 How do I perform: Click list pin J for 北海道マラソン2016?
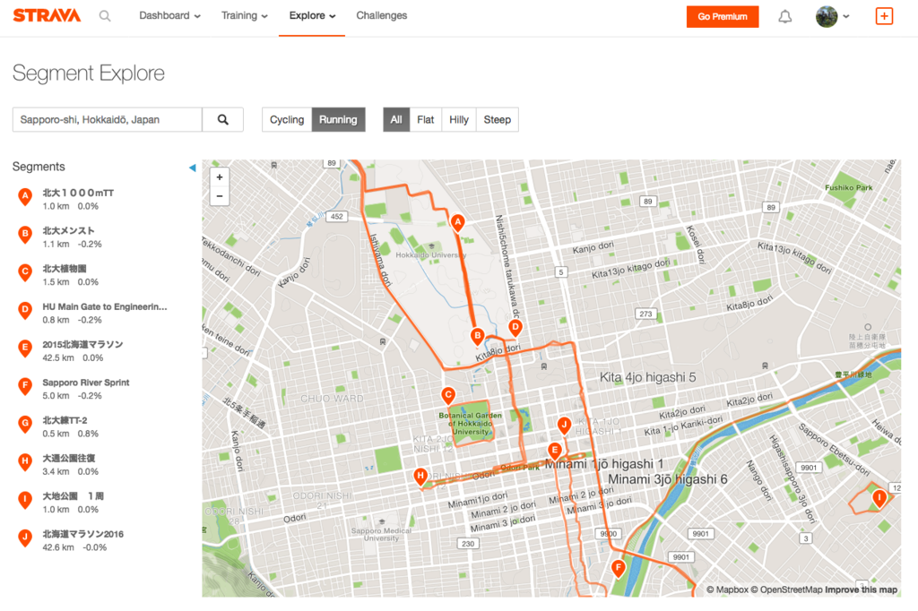pos(24,538)
